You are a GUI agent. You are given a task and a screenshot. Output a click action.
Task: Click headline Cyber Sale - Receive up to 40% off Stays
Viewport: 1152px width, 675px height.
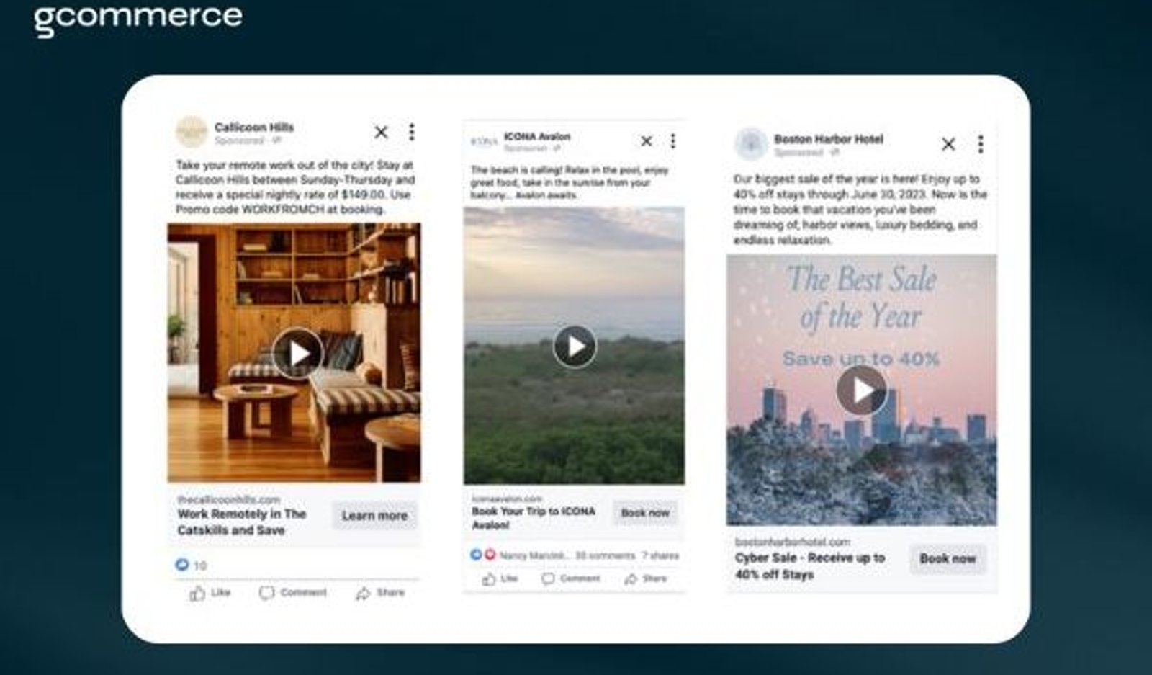pos(810,566)
